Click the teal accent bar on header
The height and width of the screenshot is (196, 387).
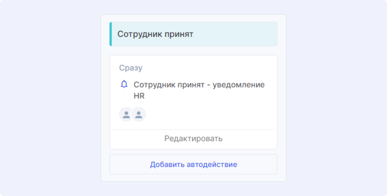click(111, 34)
